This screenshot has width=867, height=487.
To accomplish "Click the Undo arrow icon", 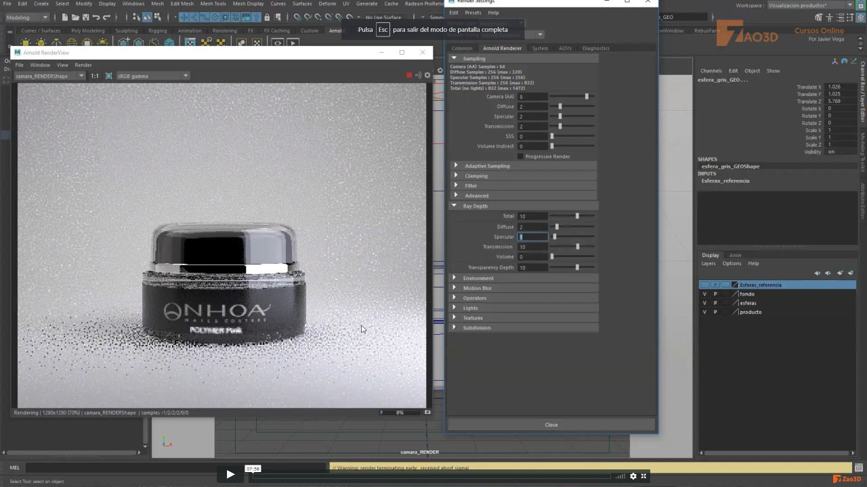I will click(96, 17).
